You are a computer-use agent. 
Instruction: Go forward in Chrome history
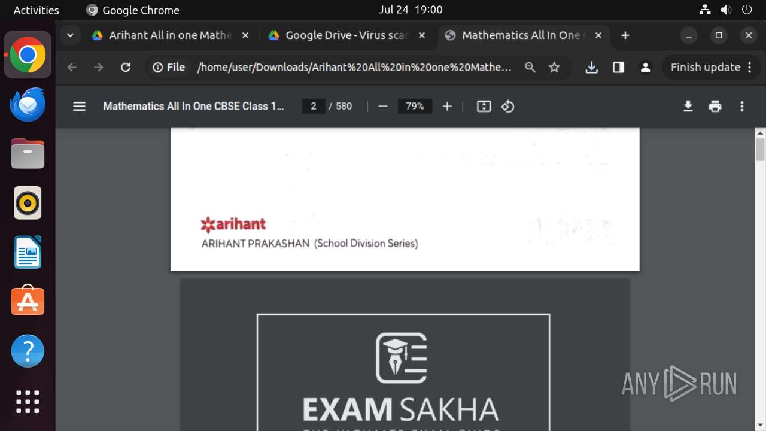(99, 68)
